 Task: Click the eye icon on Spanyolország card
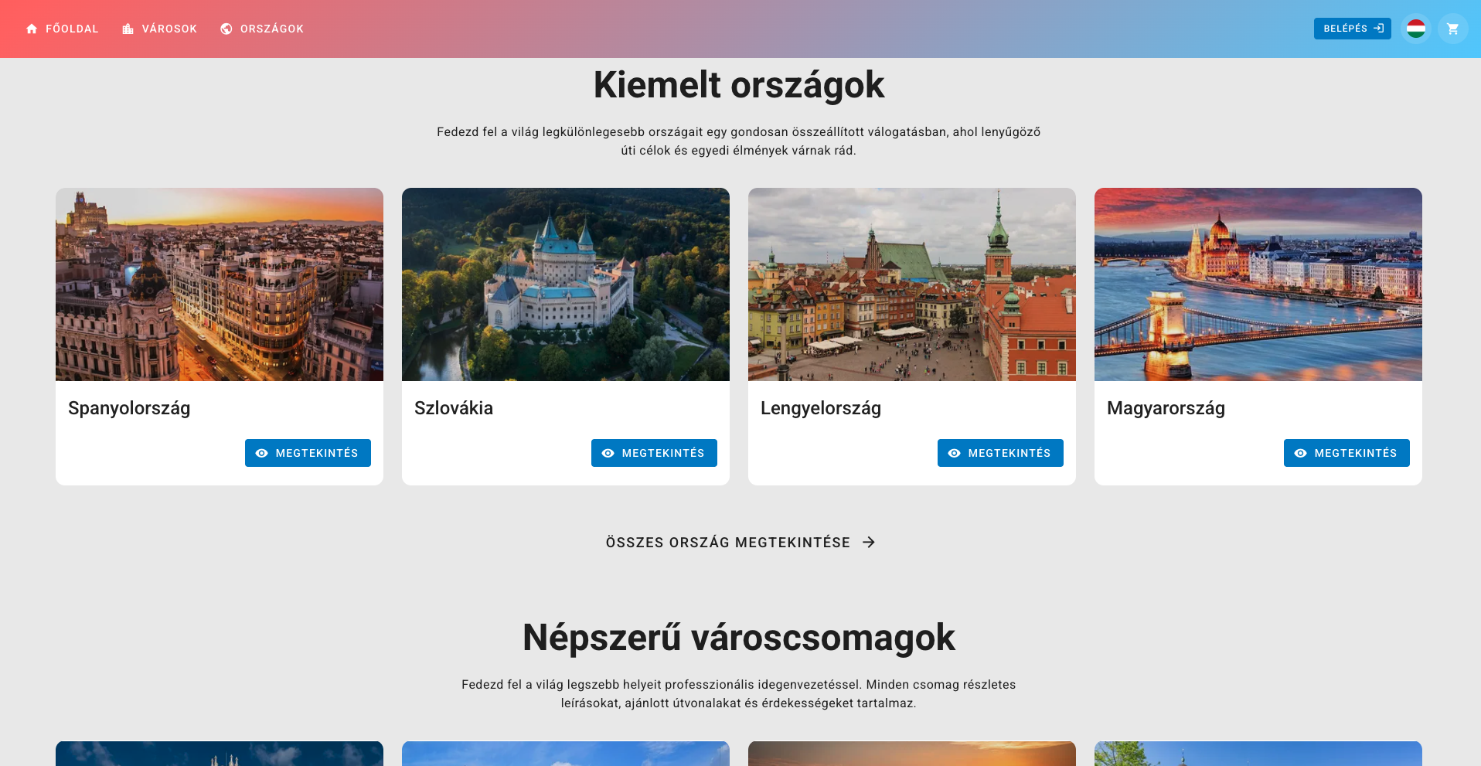(x=262, y=453)
